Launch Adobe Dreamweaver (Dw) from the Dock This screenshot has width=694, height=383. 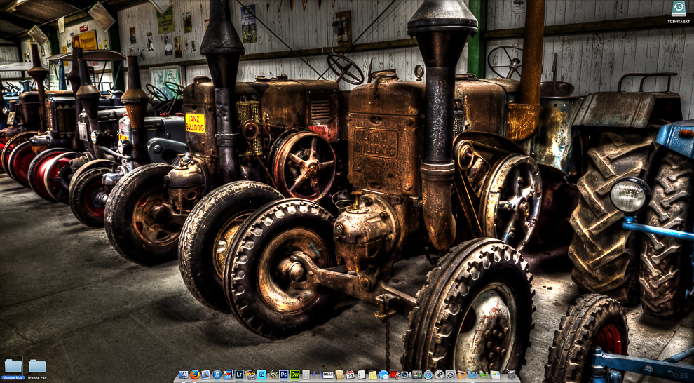pos(294,375)
